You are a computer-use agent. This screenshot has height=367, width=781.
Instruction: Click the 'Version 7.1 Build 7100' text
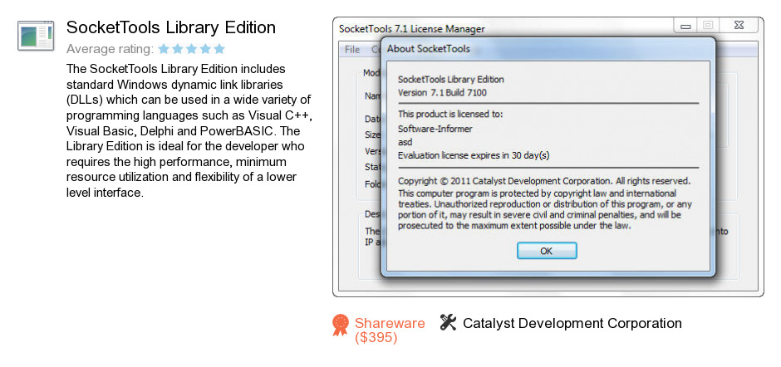[x=442, y=93]
